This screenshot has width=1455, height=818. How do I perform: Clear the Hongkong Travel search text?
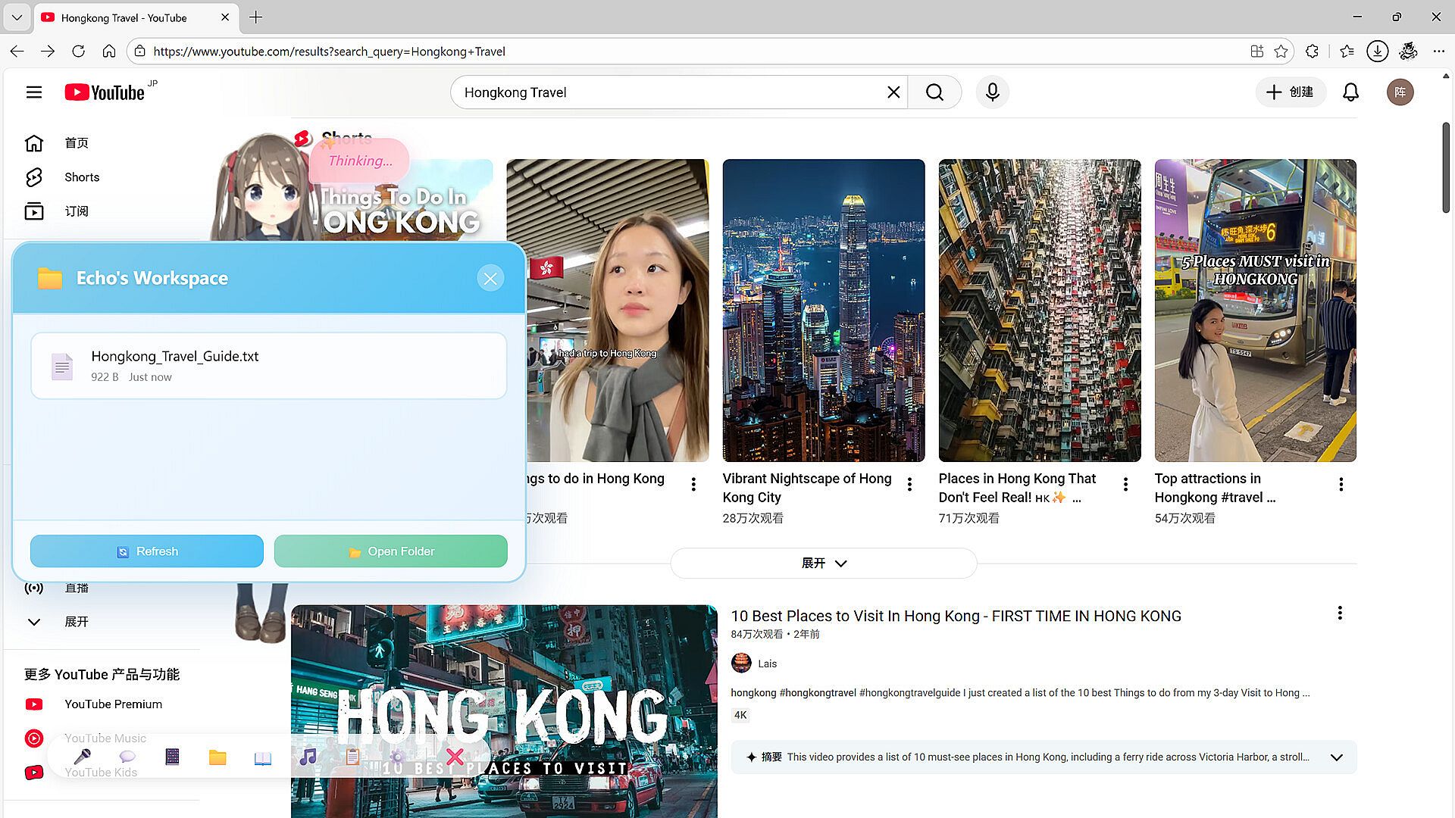tap(893, 92)
